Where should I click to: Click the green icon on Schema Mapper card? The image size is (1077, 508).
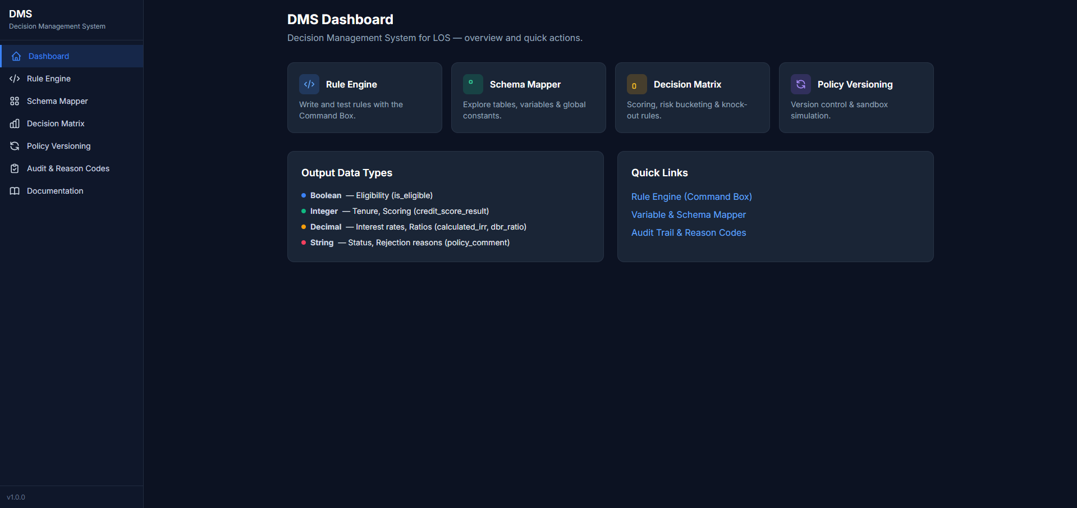click(473, 84)
